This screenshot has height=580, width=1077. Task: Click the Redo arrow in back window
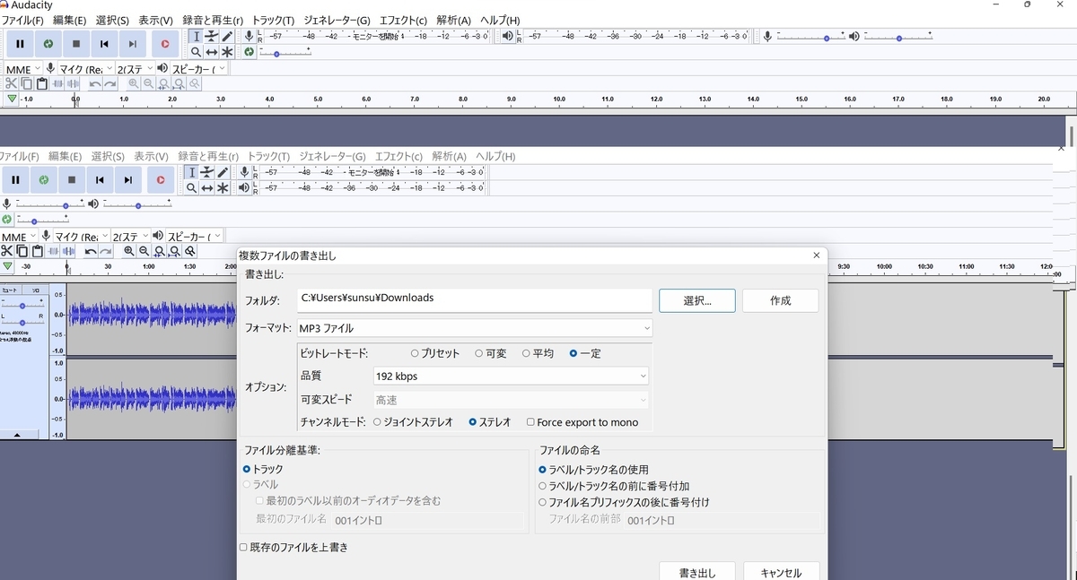click(x=109, y=83)
